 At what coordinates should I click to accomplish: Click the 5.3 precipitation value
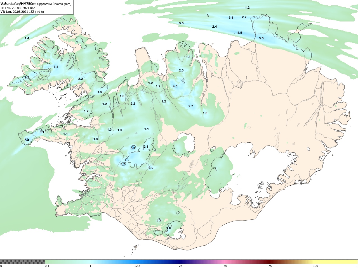click(x=133, y=148)
